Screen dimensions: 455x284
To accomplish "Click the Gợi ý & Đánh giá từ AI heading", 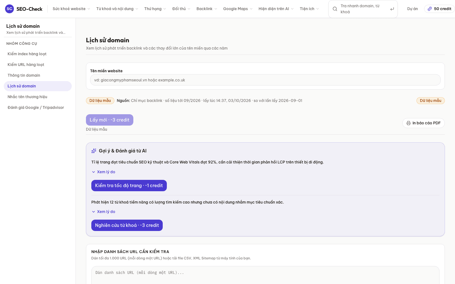I will pyautogui.click(x=123, y=151).
